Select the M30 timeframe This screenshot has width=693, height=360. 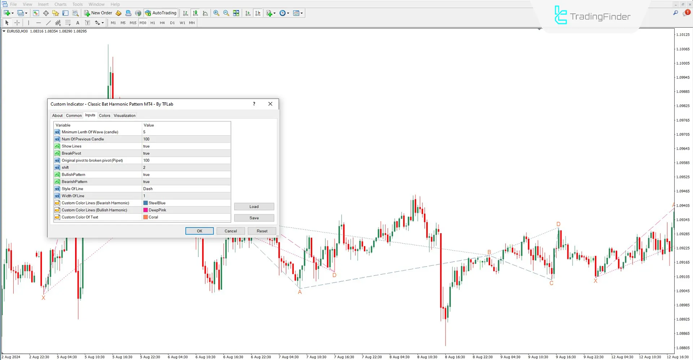click(143, 22)
